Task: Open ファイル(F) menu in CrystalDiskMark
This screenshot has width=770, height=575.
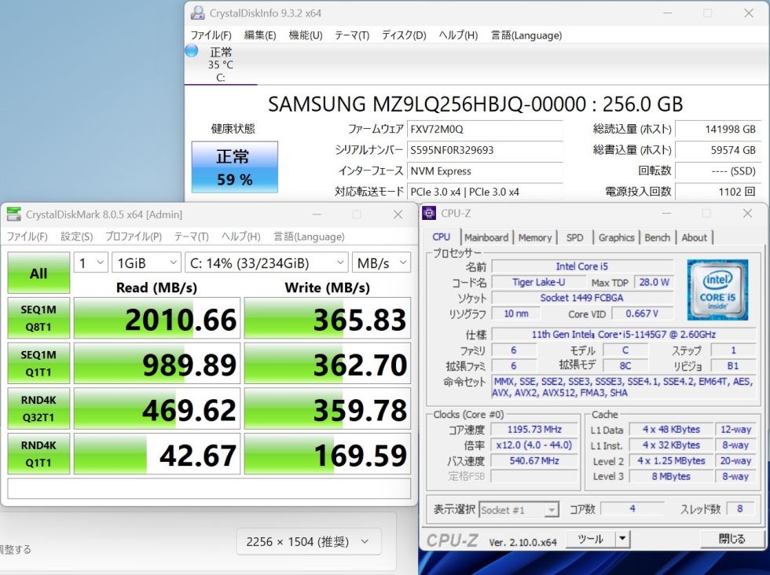Action: pyautogui.click(x=27, y=236)
